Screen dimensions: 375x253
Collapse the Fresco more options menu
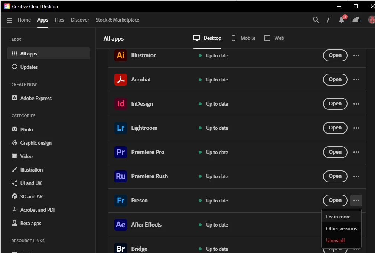coord(356,201)
